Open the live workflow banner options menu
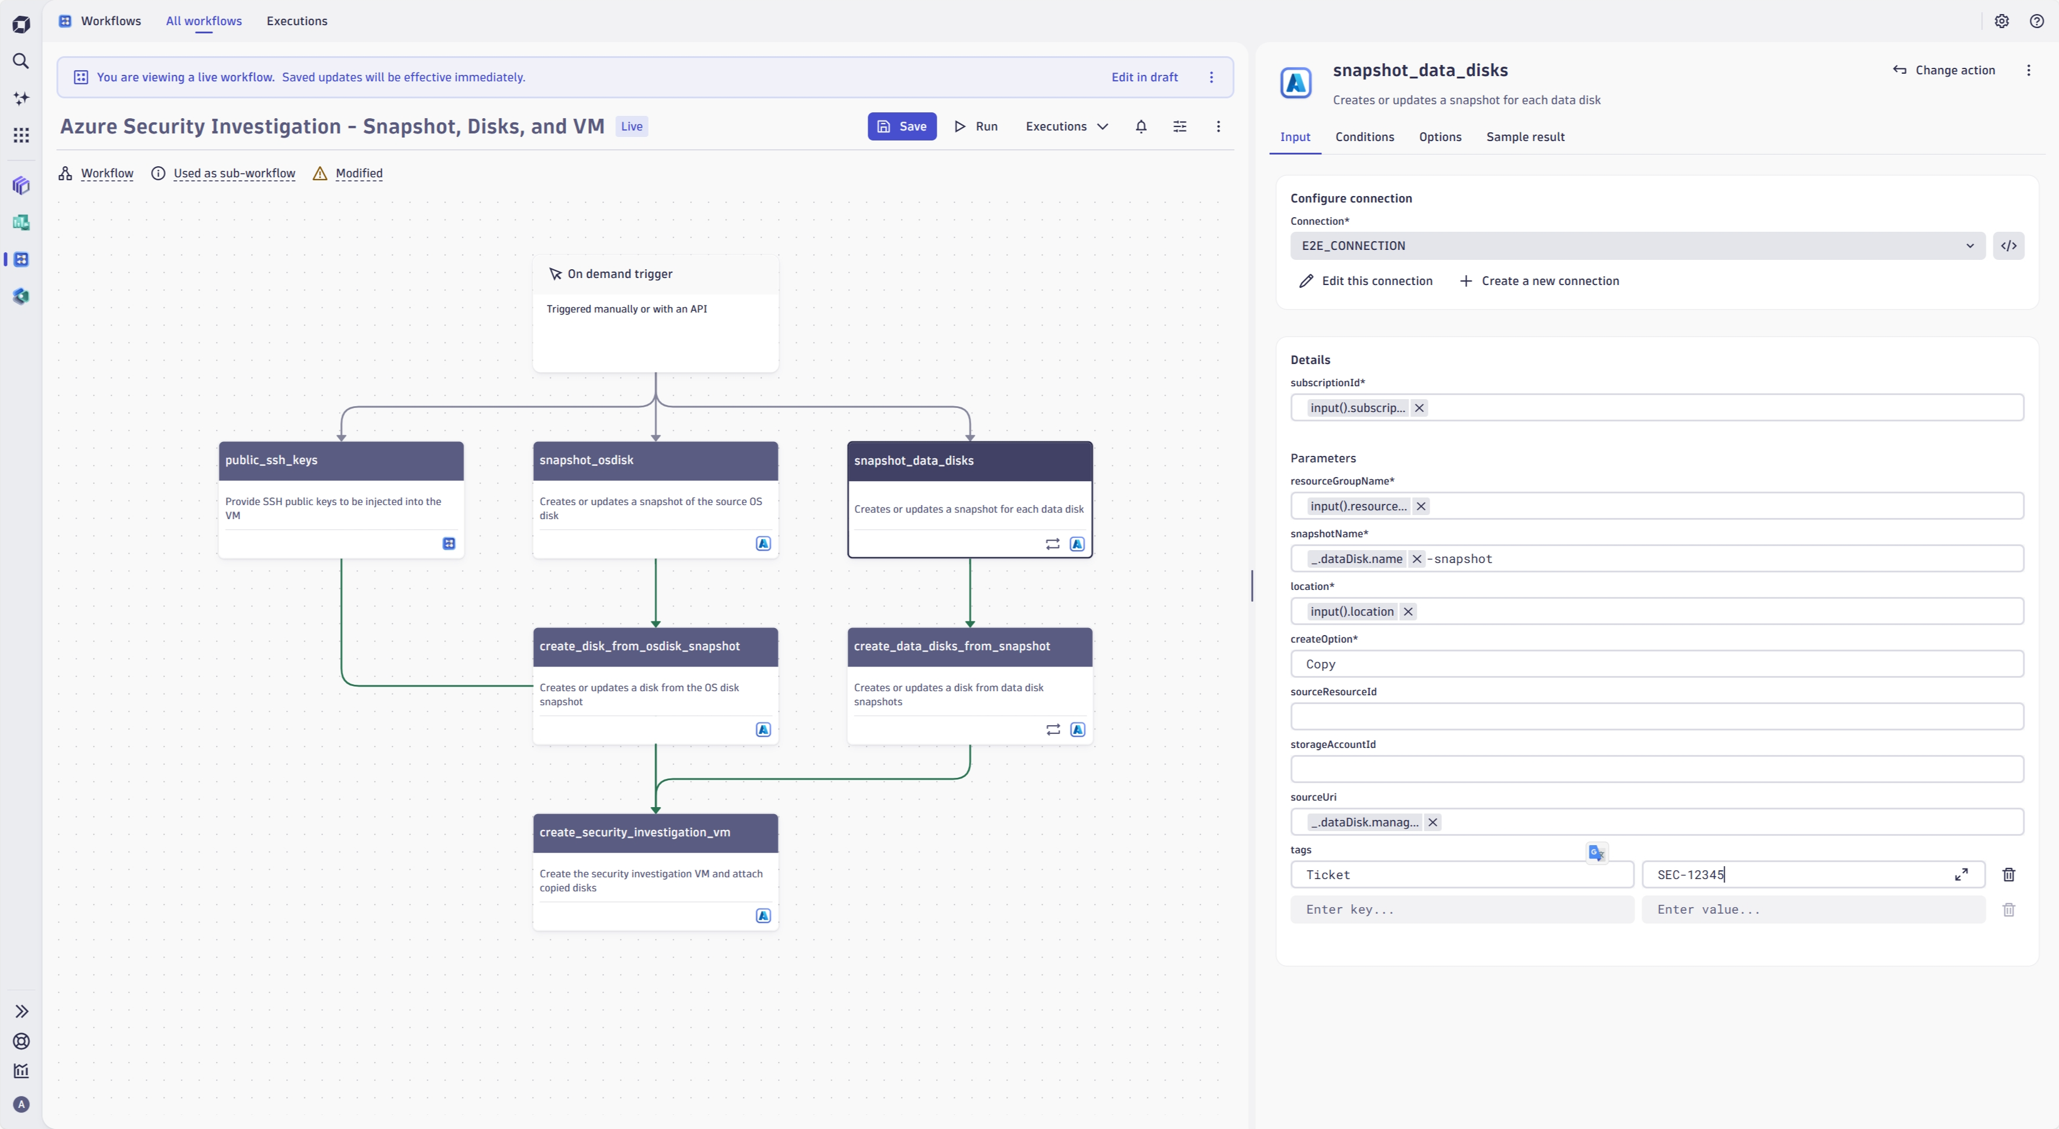2059x1129 pixels. click(1211, 77)
